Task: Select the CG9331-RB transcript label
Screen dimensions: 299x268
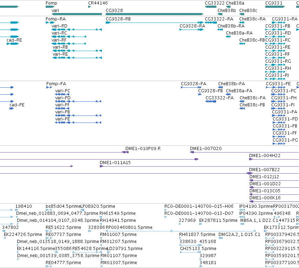Action: click(x=278, y=26)
